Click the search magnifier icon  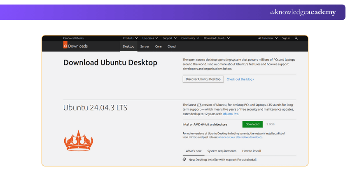[296, 38]
